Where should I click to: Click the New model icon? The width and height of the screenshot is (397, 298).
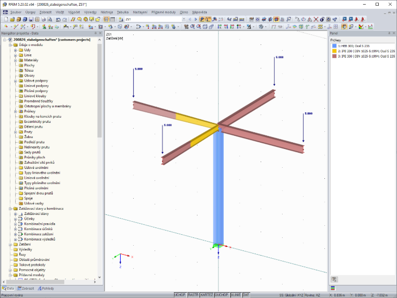coord(6,19)
